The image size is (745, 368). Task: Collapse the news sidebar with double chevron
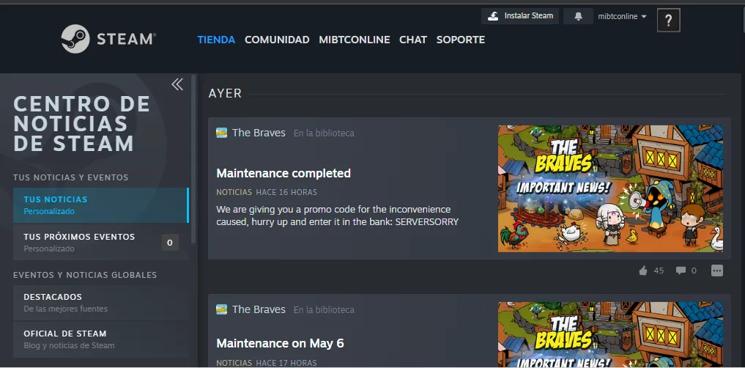pos(177,84)
